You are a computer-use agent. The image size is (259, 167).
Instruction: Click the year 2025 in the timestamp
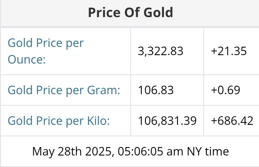pyautogui.click(x=98, y=151)
